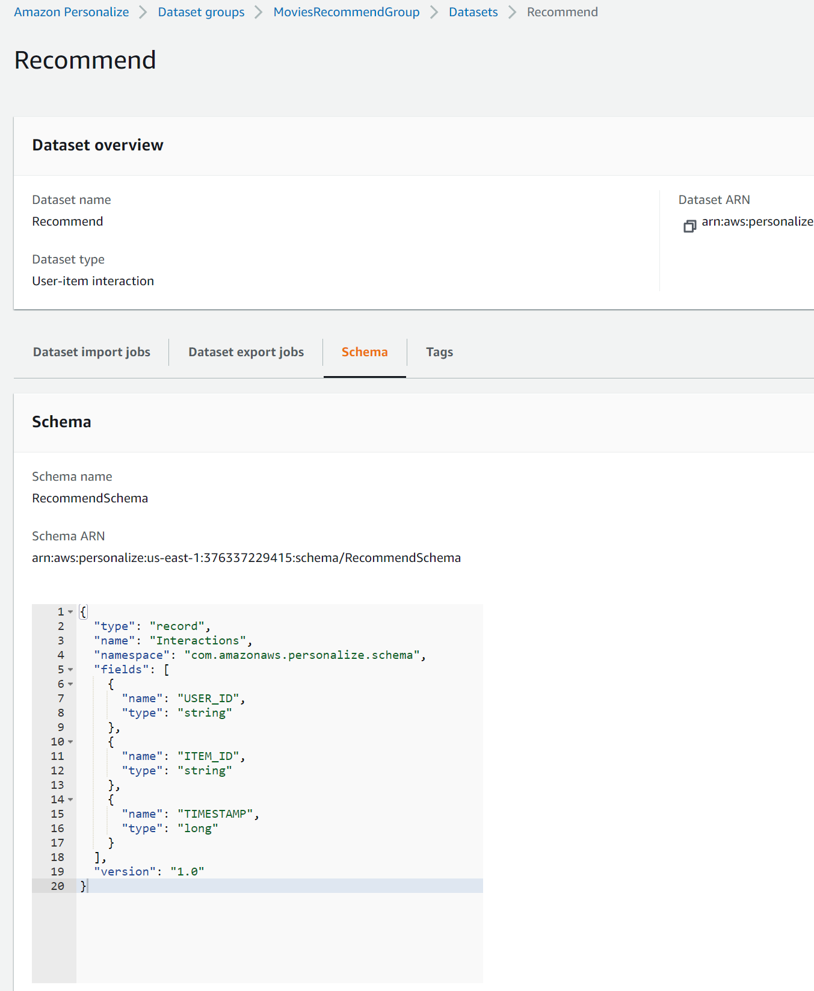814x991 pixels.
Task: Collapse the root JSON object at line 1
Action: point(70,612)
